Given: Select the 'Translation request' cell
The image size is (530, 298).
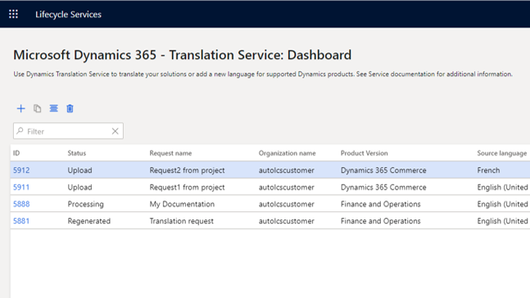Looking at the screenshot, I should tap(182, 221).
